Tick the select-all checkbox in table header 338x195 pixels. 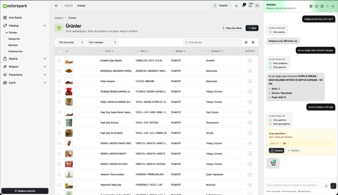(59, 51)
